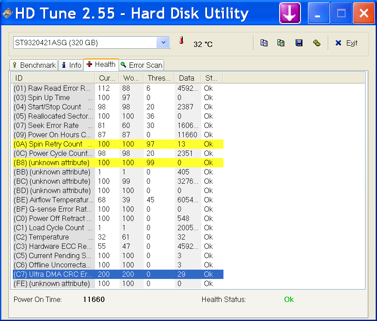Viewport: 377px width, 321px height.
Task: Click the 11660 data value in Power On Hours row
Action: point(187,135)
